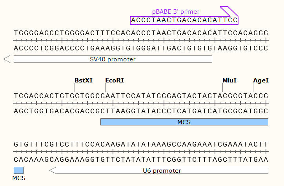
Task: Click top strand sequence beginning GTGTTTCGTCC
Action: pyautogui.click(x=141, y=144)
